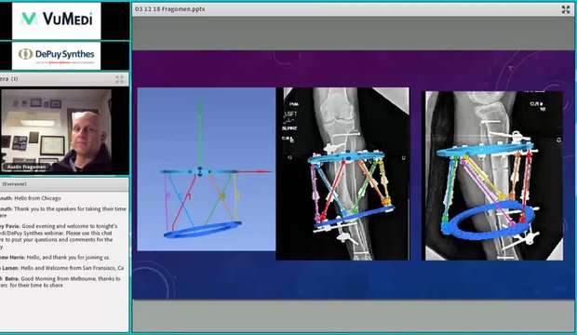This screenshot has width=577, height=335.
Task: Click the Camera (1) pod title
Action: point(8,79)
